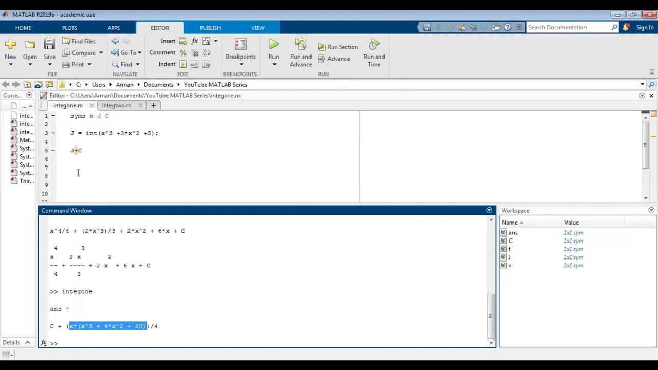Open the Go To dropdown
This screenshot has width=658, height=370.
point(129,53)
